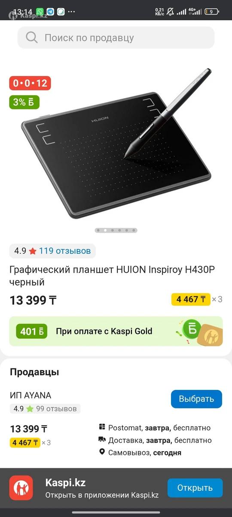Open the ИП AYANA seller name
This screenshot has width=232, height=517.
31,396
